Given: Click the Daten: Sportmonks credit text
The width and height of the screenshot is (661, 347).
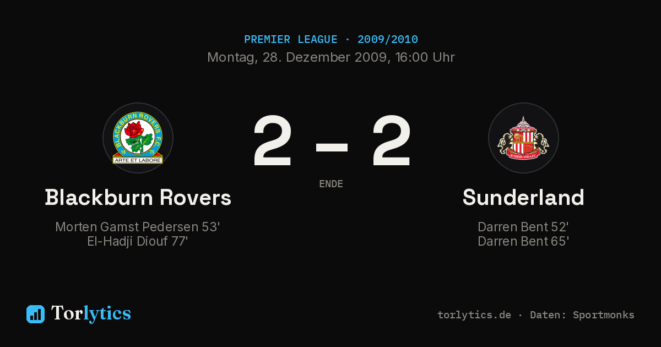Looking at the screenshot, I should [582, 315].
